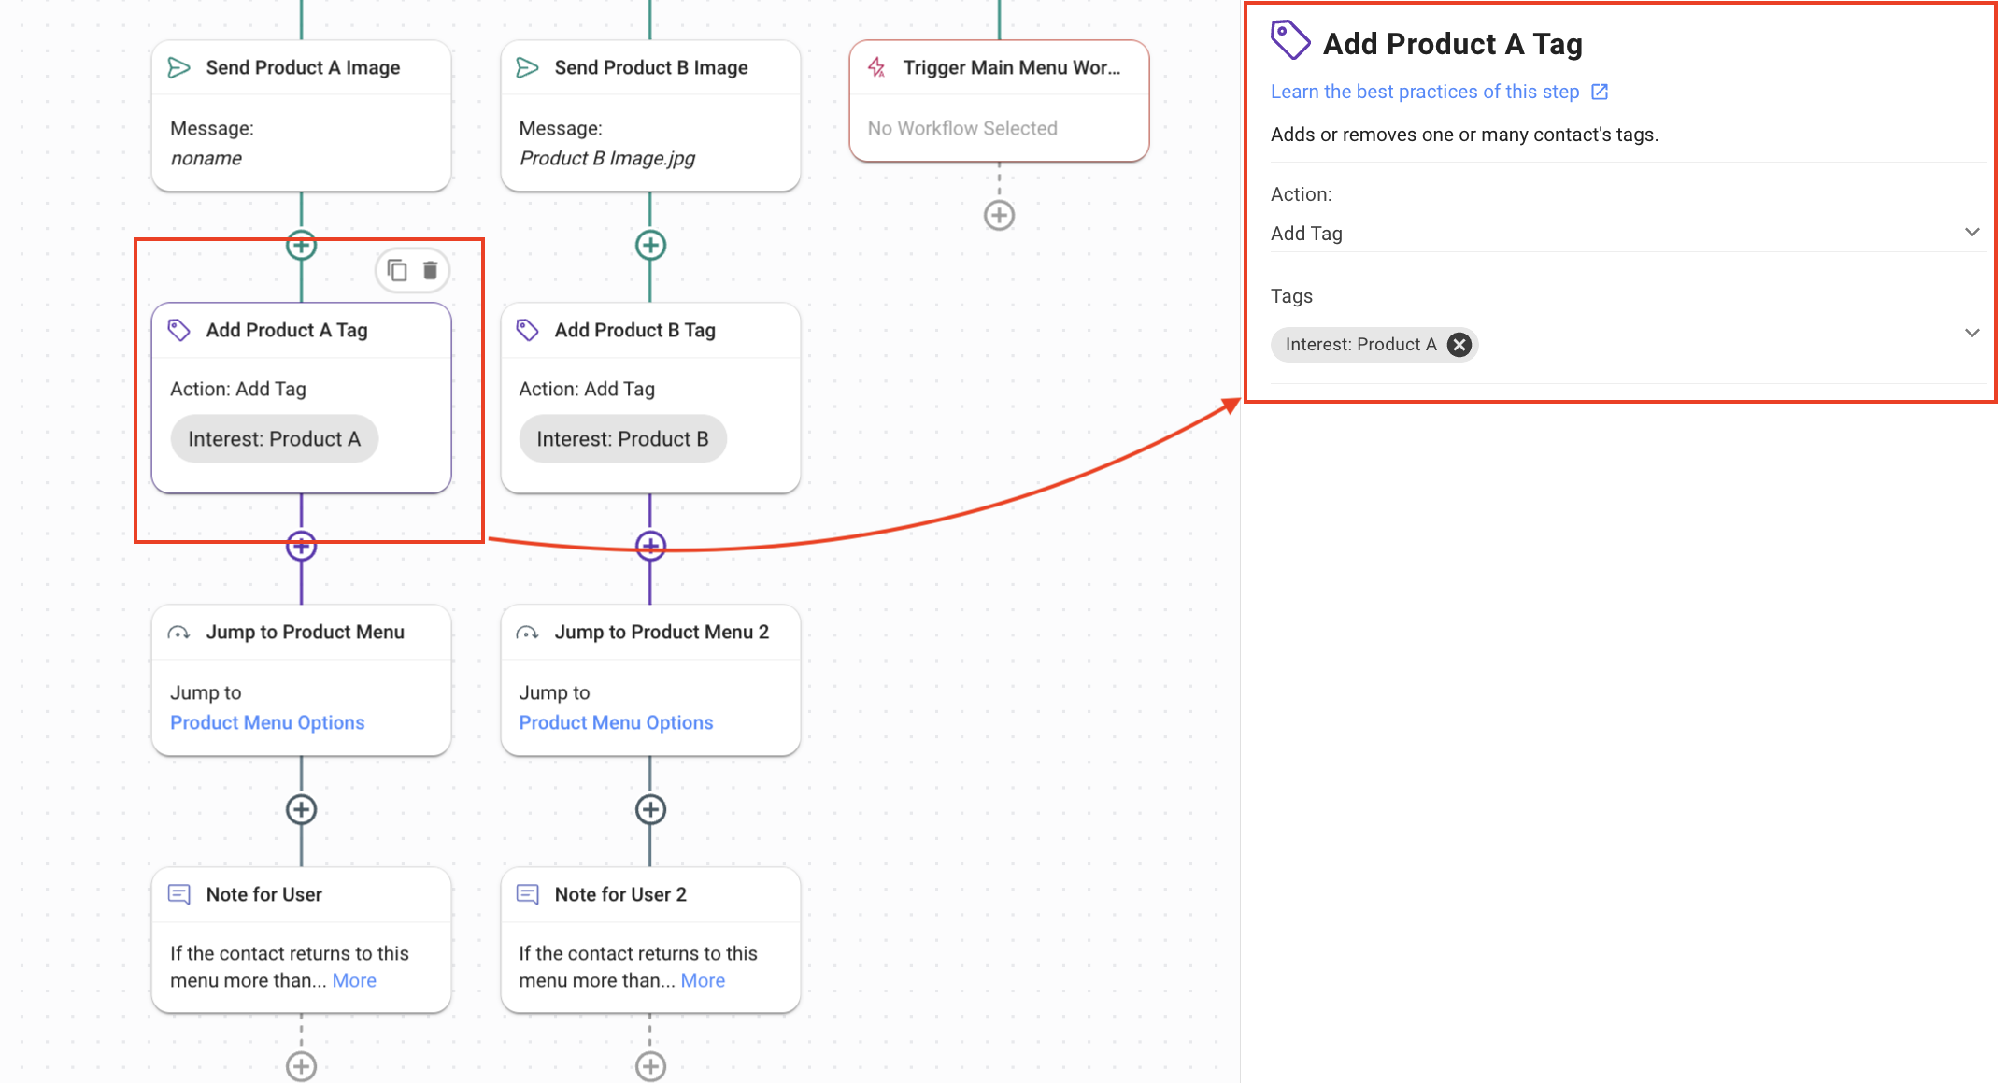
Task: Click the duplicate step icon
Action: click(397, 271)
